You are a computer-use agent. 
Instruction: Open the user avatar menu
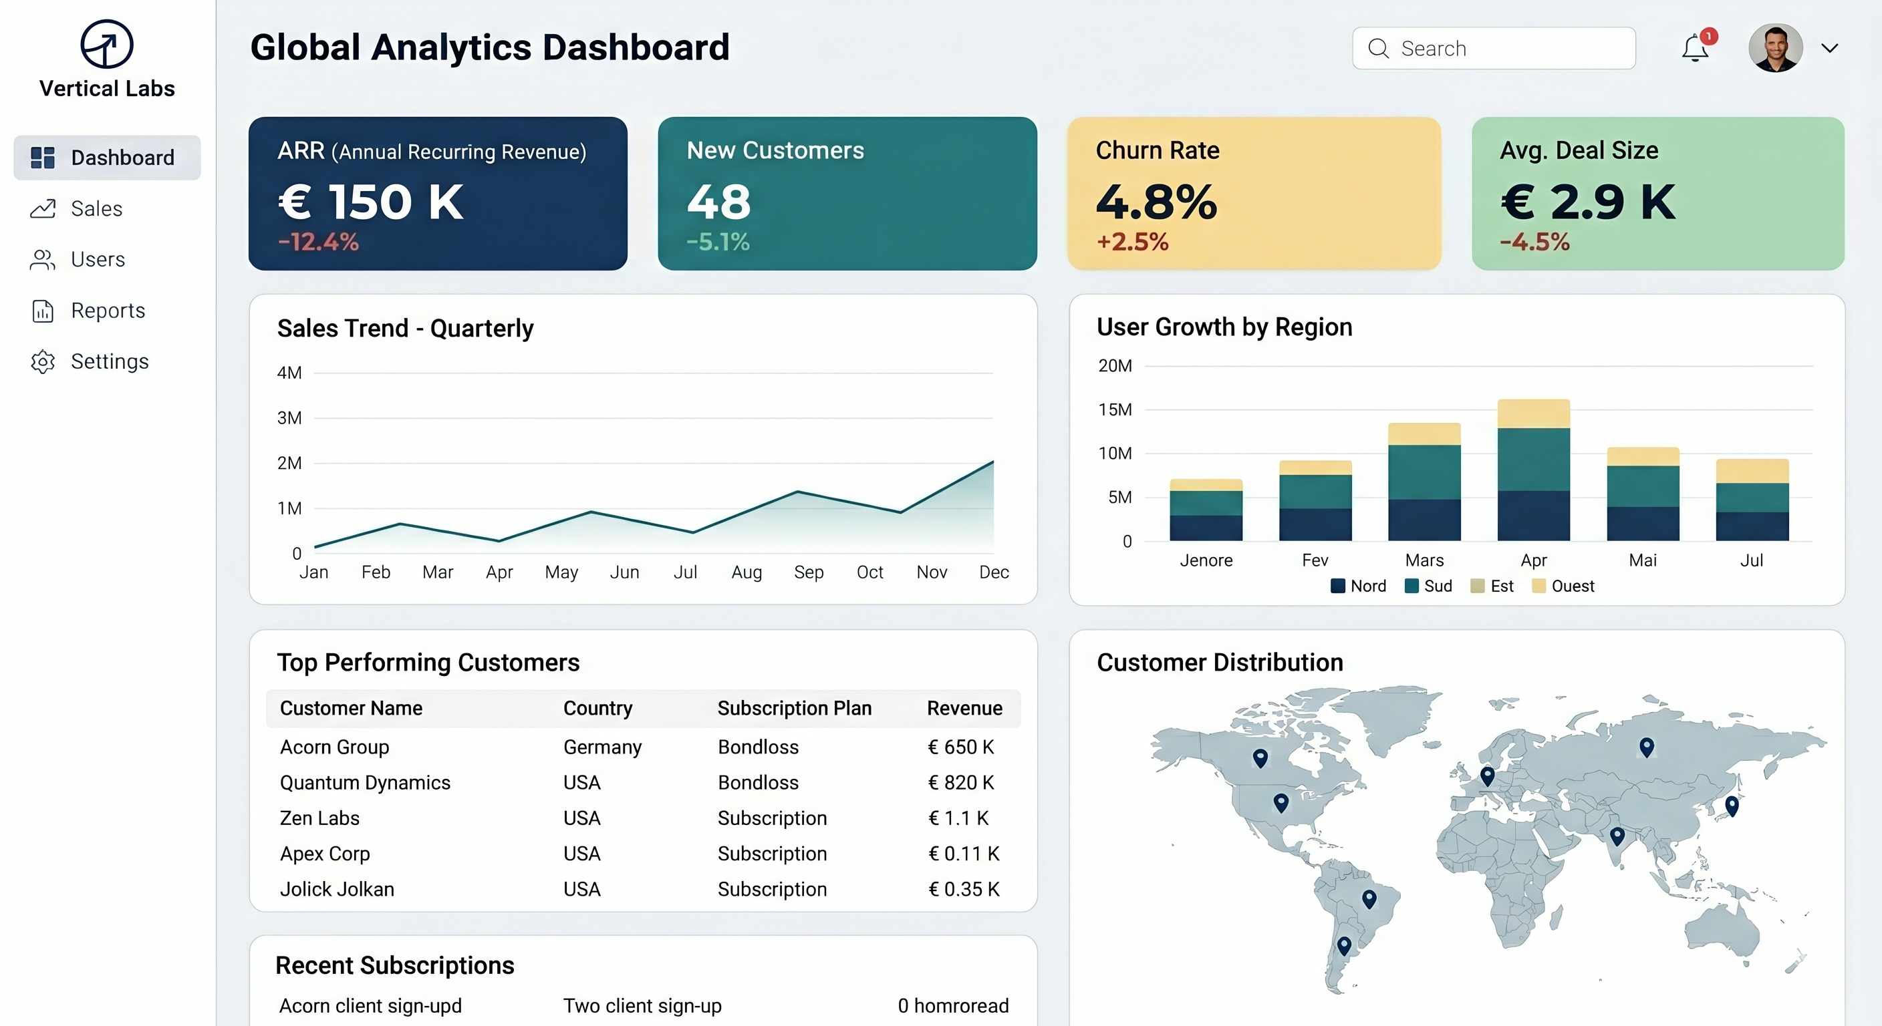[x=1774, y=48]
